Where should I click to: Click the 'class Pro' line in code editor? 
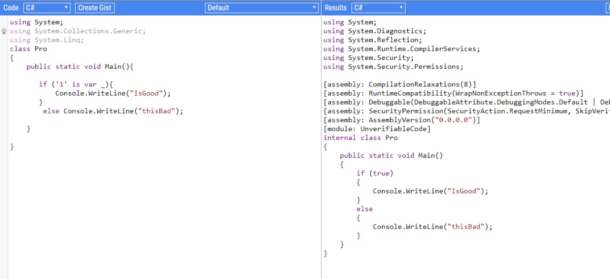[x=29, y=49]
